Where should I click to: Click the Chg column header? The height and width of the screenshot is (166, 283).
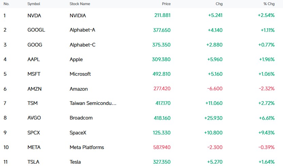tap(219, 4)
